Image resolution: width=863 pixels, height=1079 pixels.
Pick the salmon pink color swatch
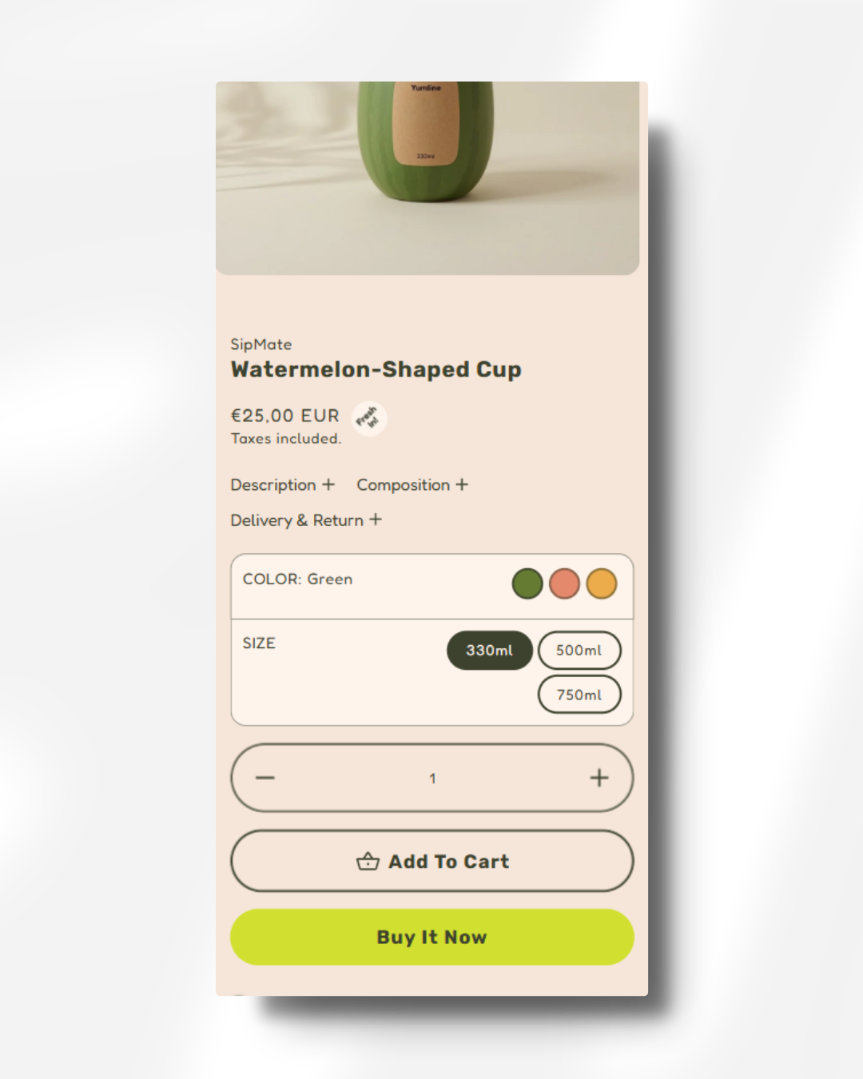pos(564,583)
